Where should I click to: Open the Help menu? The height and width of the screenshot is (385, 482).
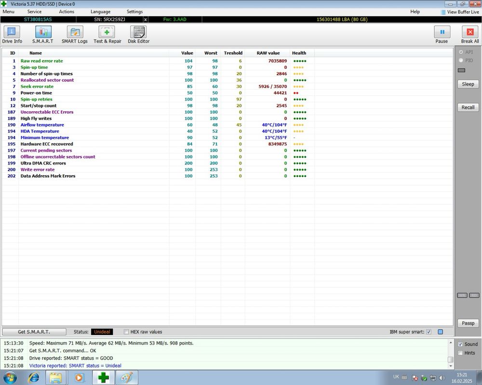point(415,12)
